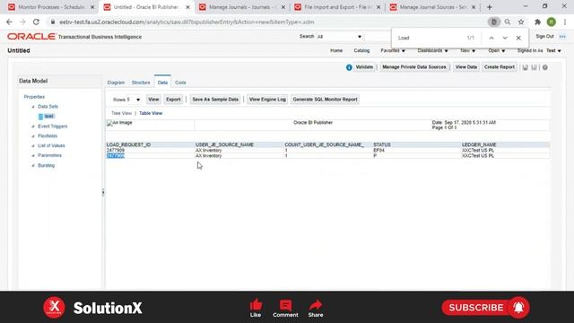Click the Share arrow icon
The height and width of the screenshot is (323, 574).
315,305
